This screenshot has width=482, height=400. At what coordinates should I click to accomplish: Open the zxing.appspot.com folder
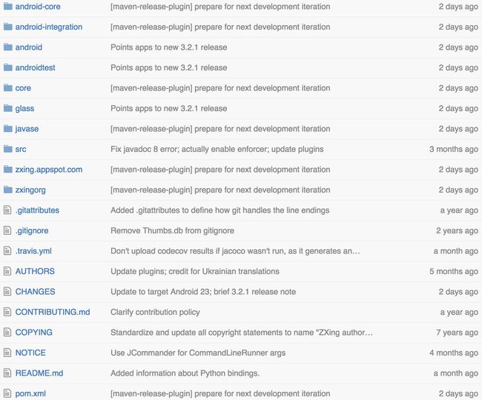(x=49, y=170)
